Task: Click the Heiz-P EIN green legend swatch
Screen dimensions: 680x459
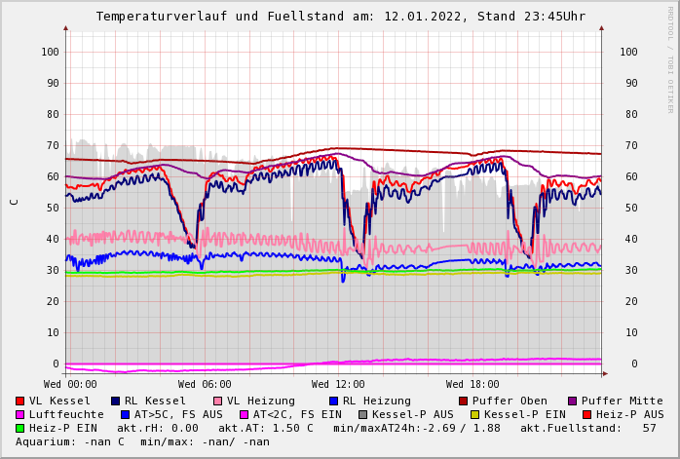Action: click(19, 429)
